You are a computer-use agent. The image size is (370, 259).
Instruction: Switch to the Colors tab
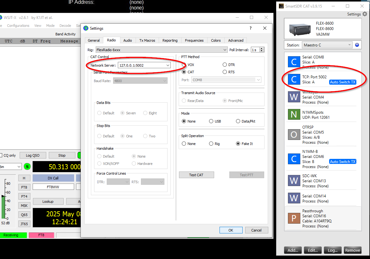tap(216, 40)
